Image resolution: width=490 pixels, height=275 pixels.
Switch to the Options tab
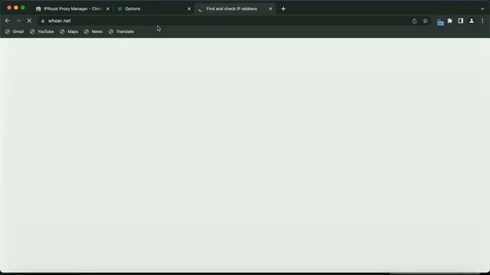tap(154, 8)
